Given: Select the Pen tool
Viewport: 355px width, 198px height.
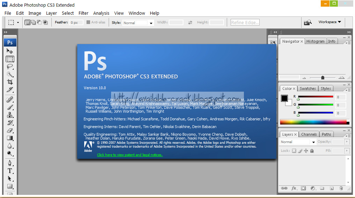Looking at the screenshot, I should click(x=10, y=163).
